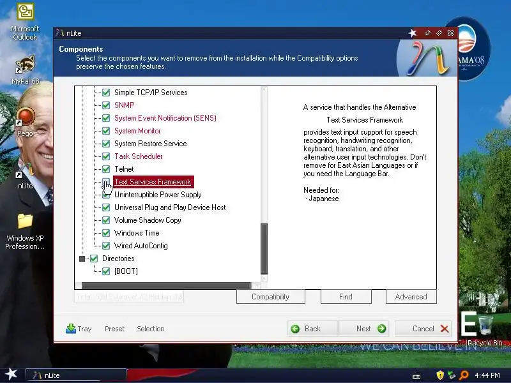
Task: Cancel the nLite wizard
Action: pyautogui.click(x=423, y=329)
